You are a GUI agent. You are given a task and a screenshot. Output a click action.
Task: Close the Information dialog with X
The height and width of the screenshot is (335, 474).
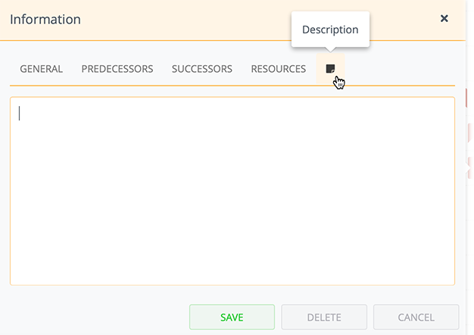tap(444, 19)
